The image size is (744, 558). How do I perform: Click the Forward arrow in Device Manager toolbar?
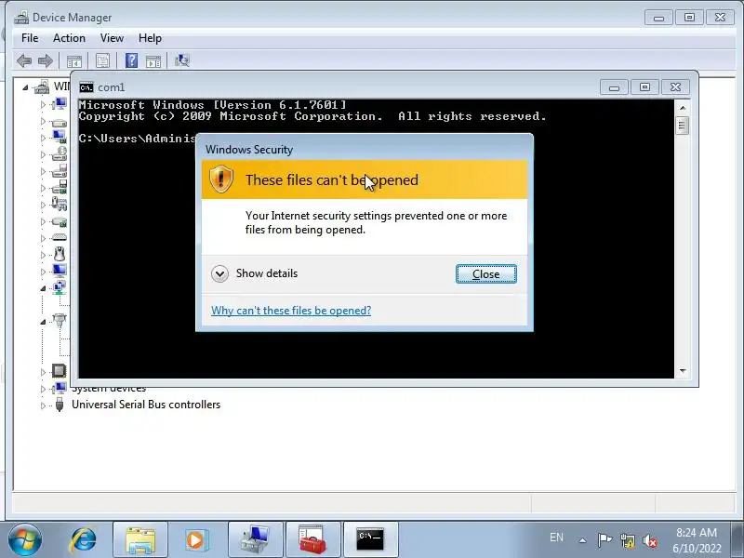pyautogui.click(x=45, y=60)
